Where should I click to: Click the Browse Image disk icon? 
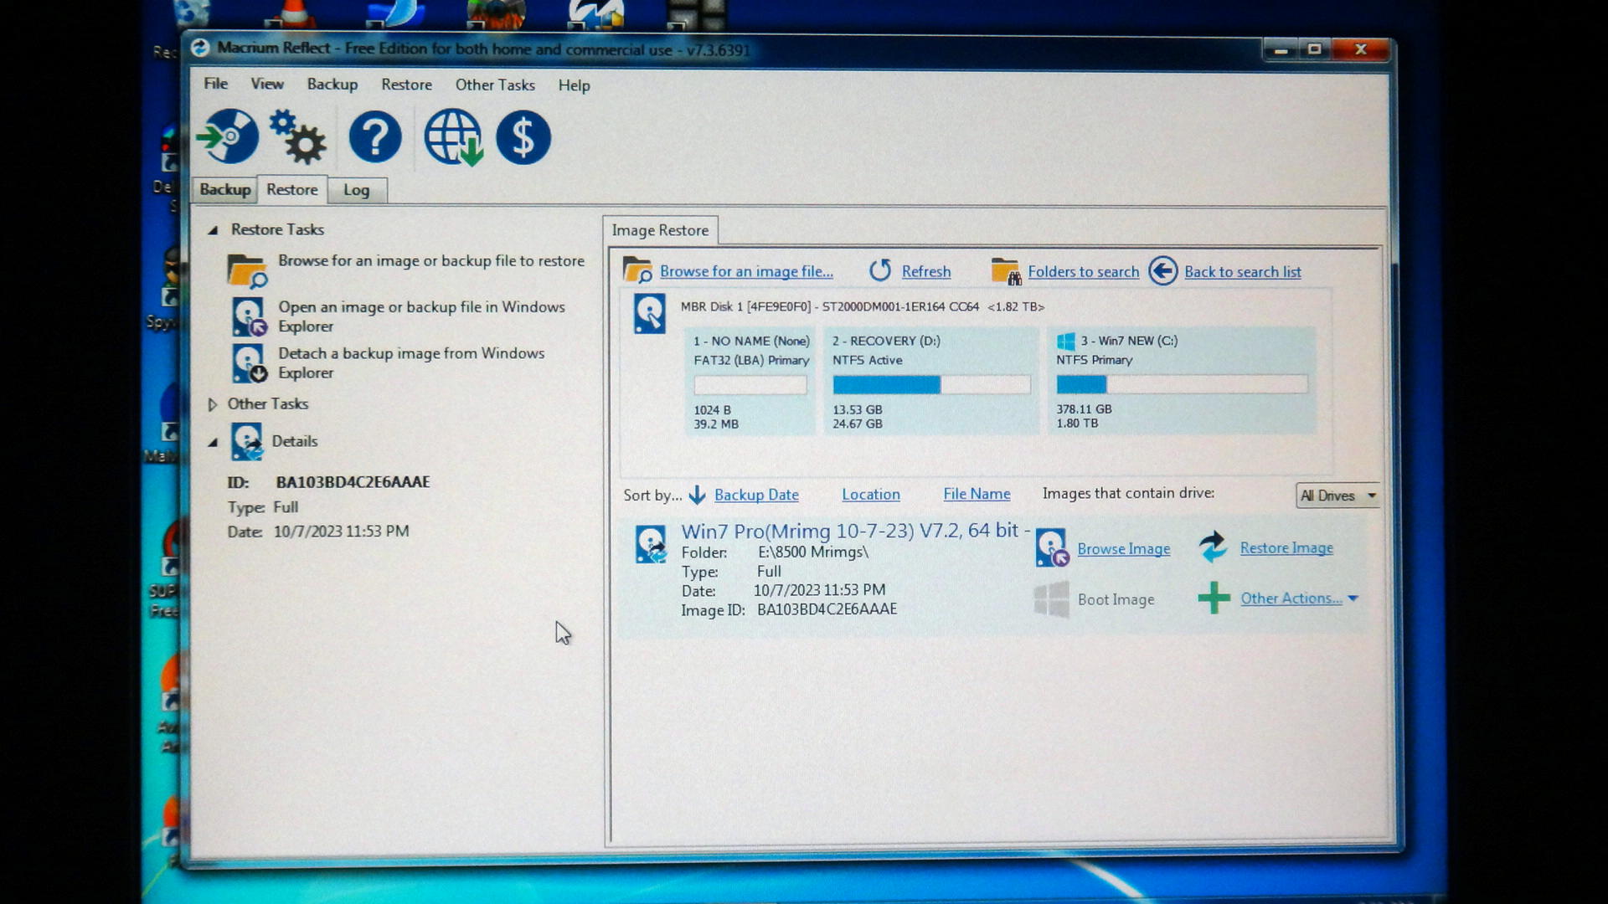1051,548
